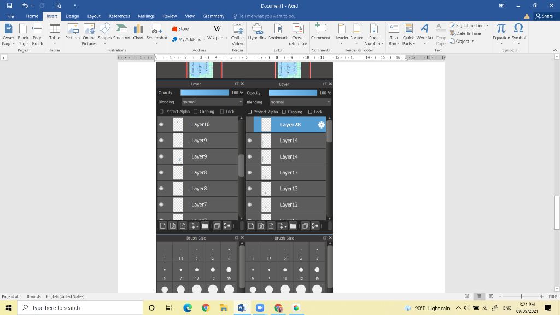Open Ribbon Display Options in title bar
Image resolution: width=560 pixels, height=315 pixels.
pyautogui.click(x=501, y=5)
